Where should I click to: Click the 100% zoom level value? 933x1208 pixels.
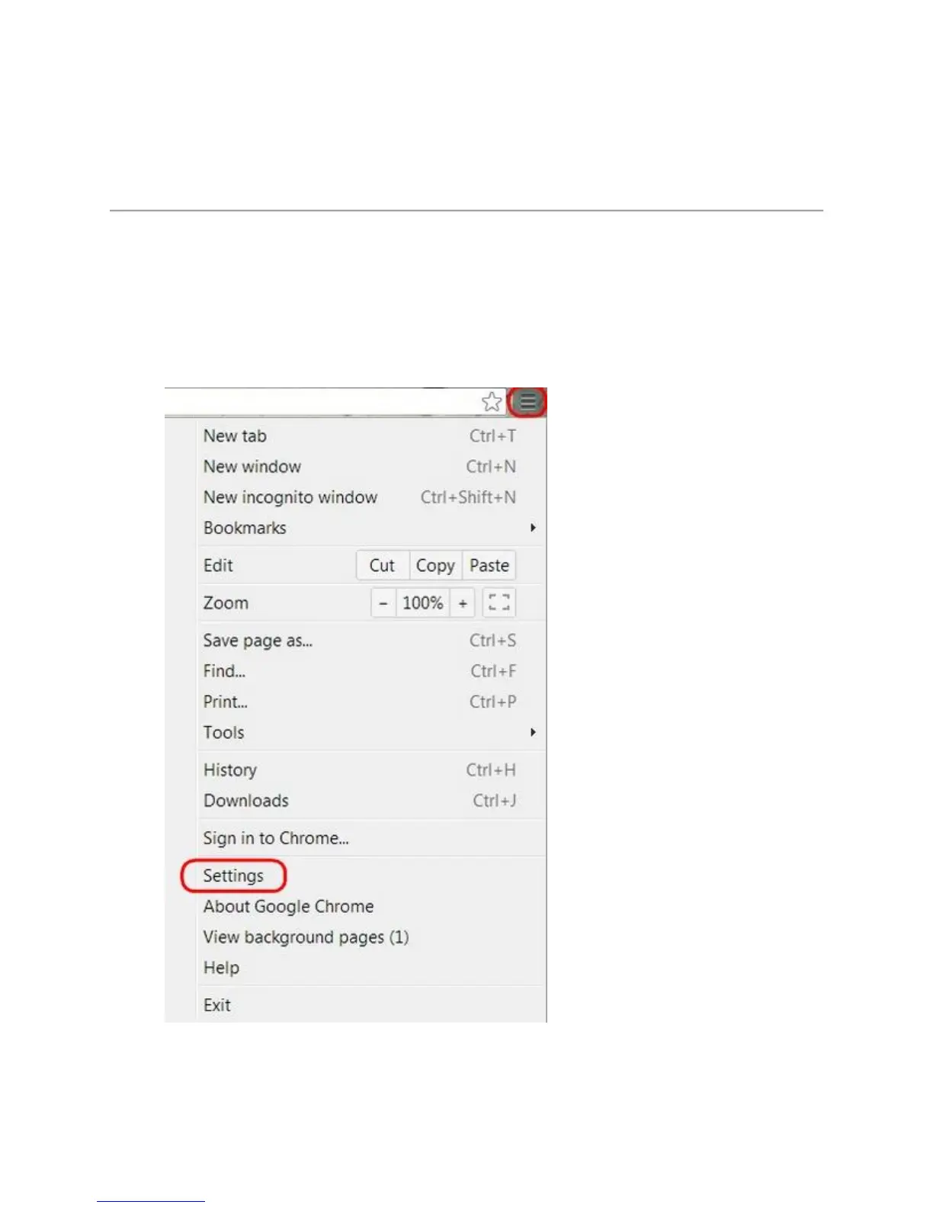pyautogui.click(x=423, y=602)
